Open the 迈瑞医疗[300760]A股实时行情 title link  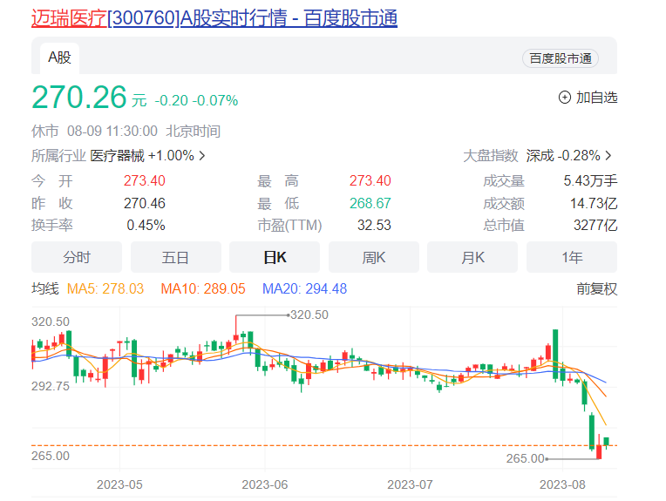[x=214, y=18]
